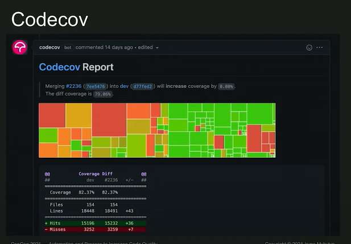Click the large red block at treemap's left
The width and height of the screenshot is (351, 244).
point(52,115)
